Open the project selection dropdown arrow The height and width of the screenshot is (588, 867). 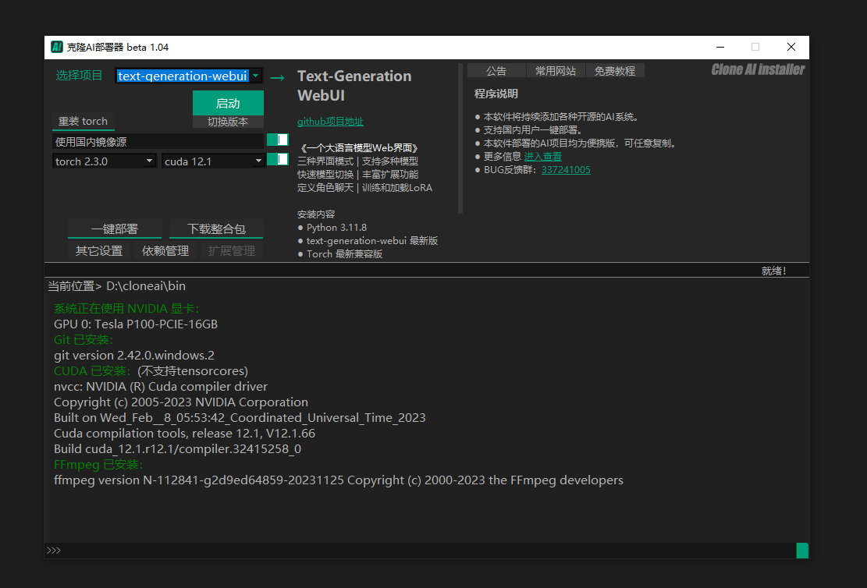255,76
